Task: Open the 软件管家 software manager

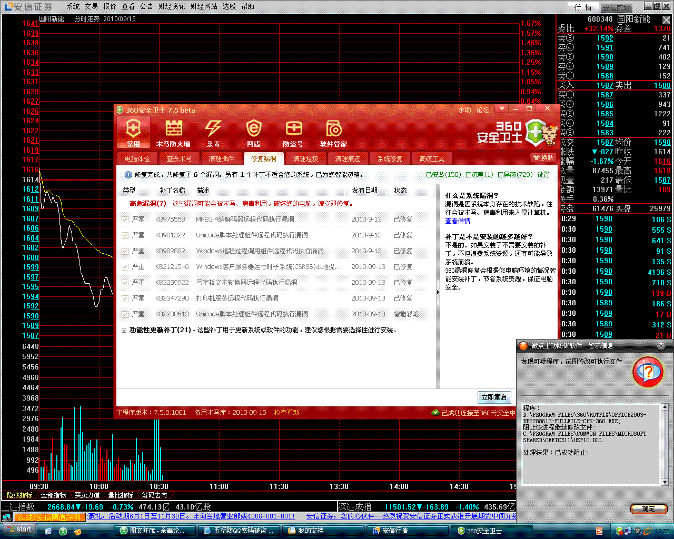Action: tap(333, 133)
